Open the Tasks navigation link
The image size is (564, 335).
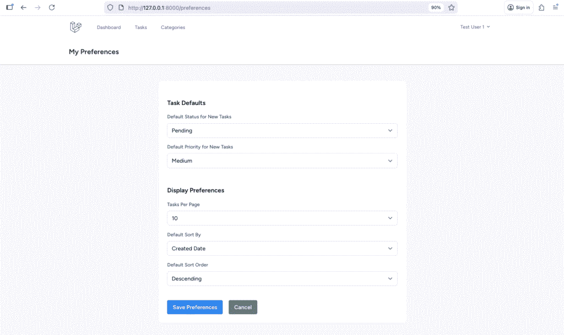tap(140, 28)
